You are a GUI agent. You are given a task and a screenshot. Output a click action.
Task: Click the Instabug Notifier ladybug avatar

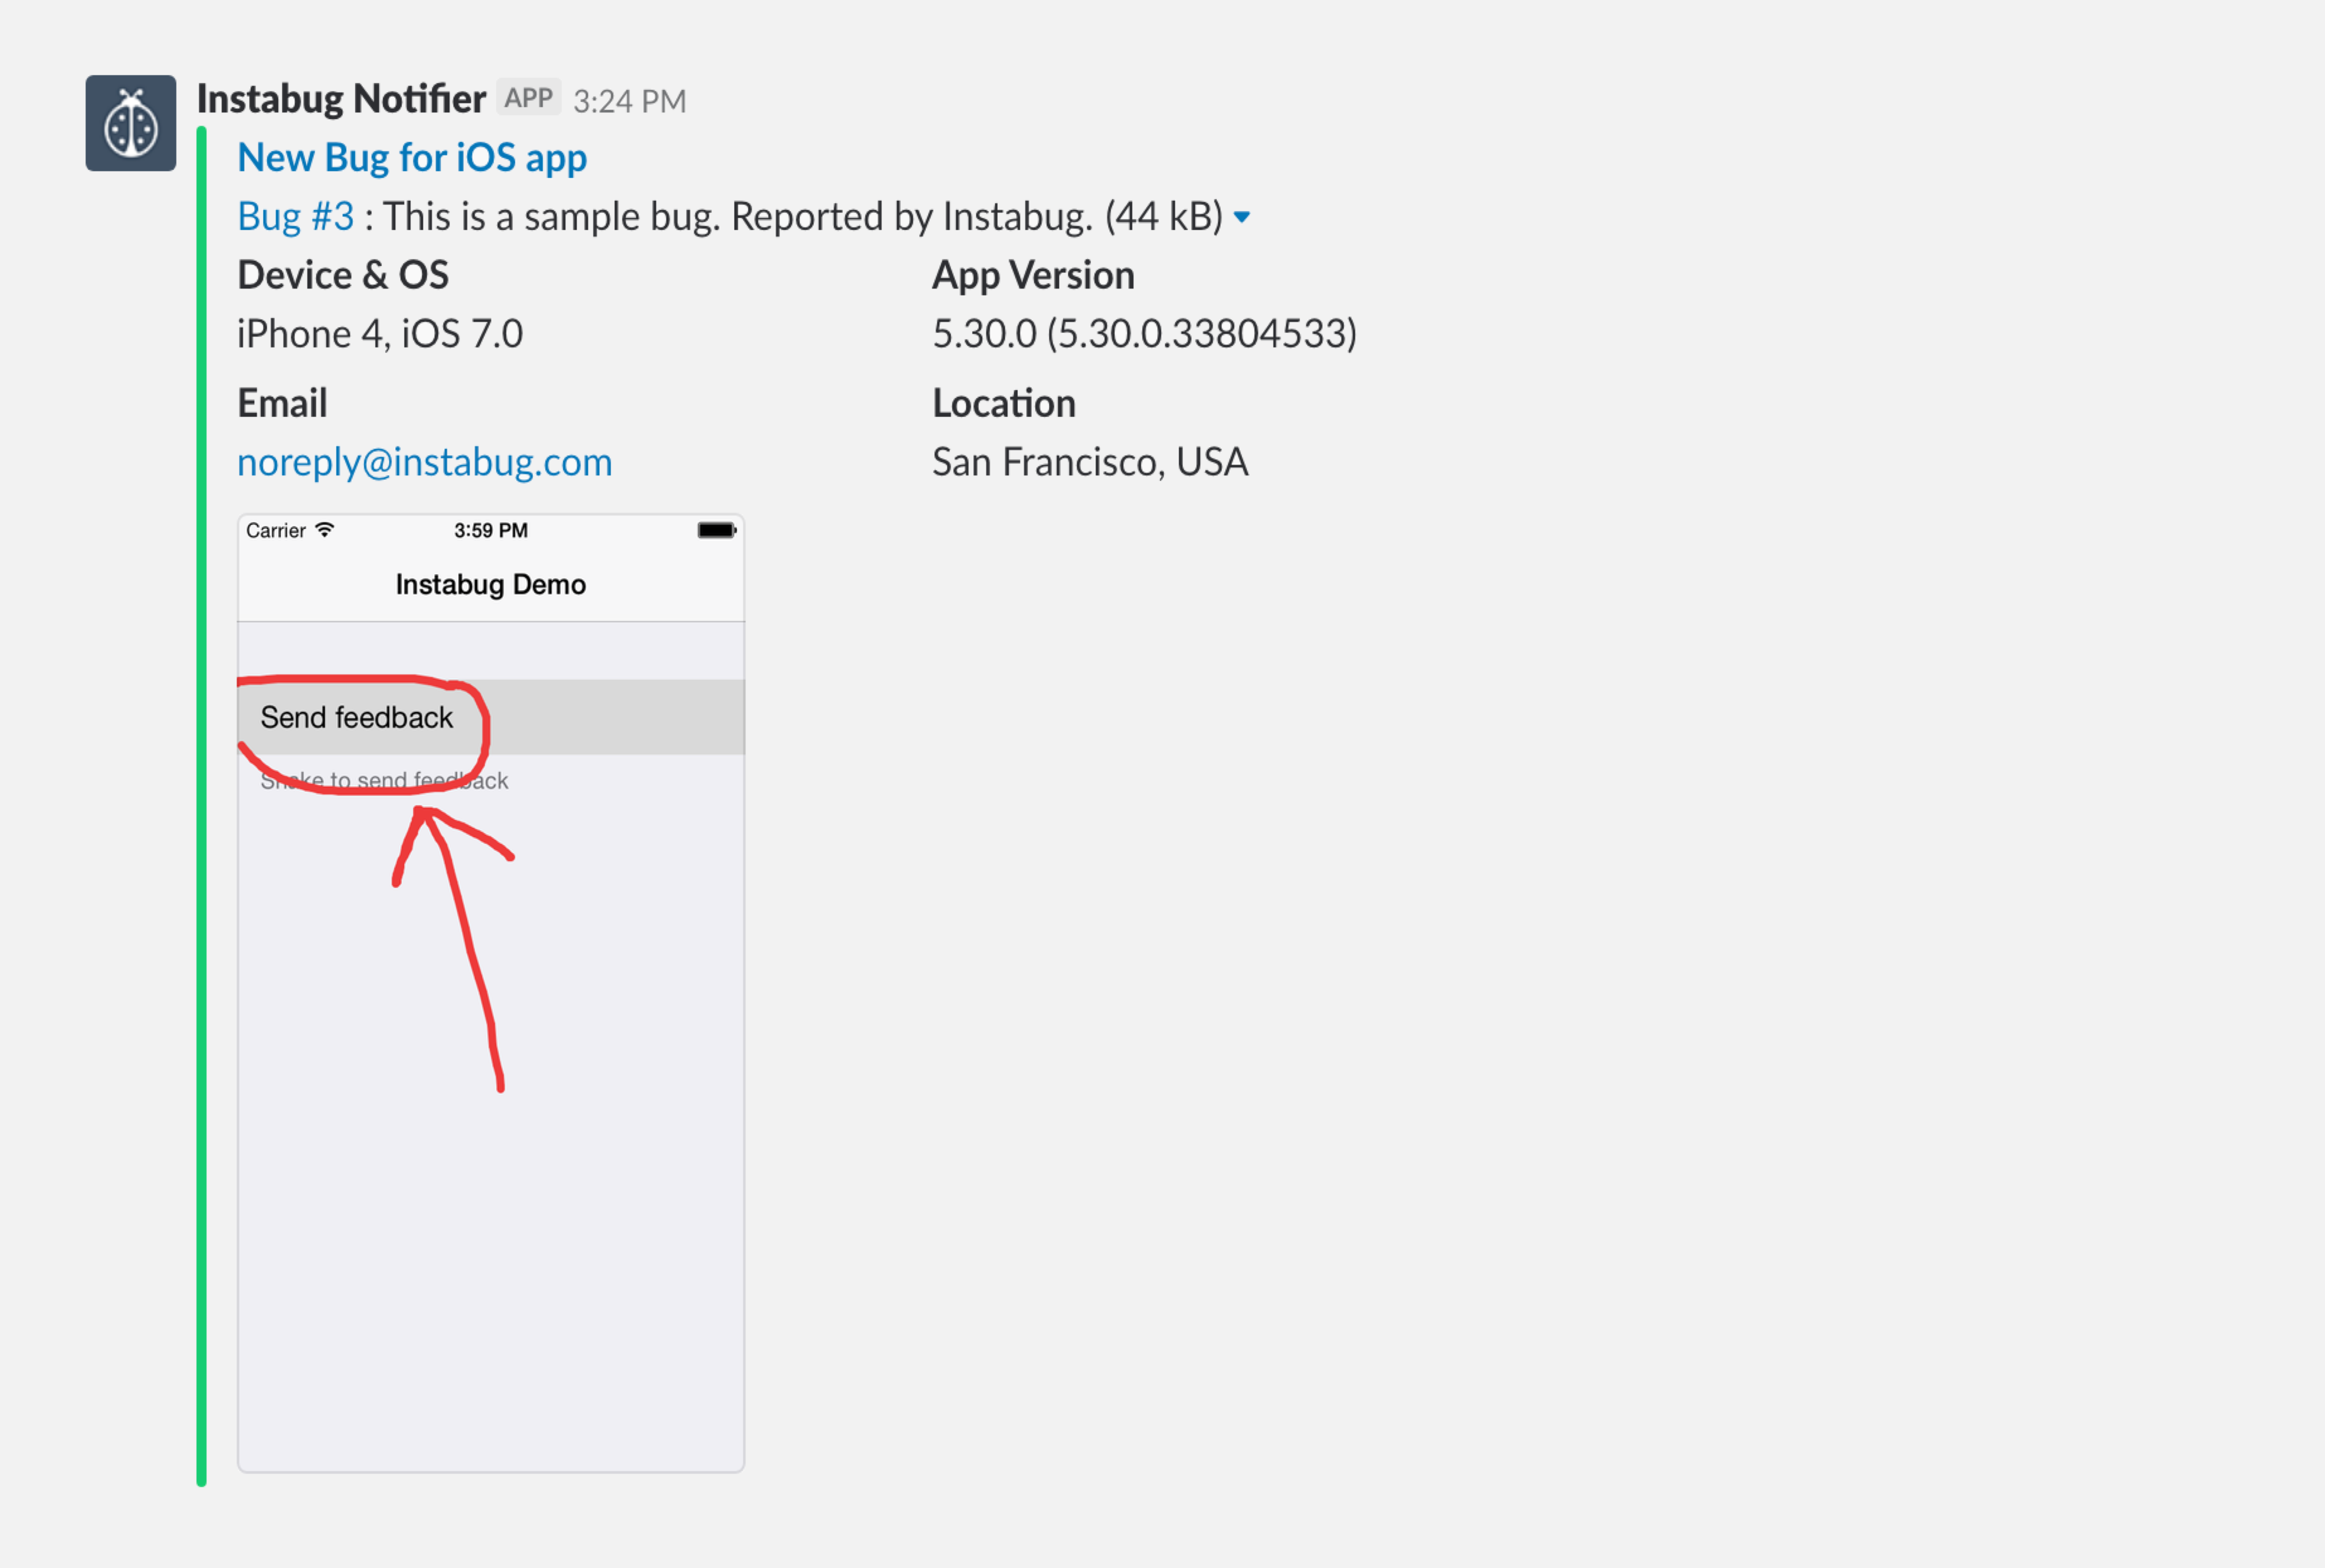(130, 123)
